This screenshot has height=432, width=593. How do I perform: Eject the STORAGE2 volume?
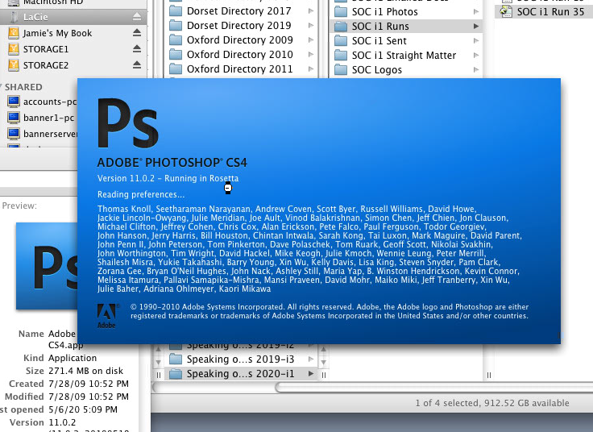tap(137, 65)
